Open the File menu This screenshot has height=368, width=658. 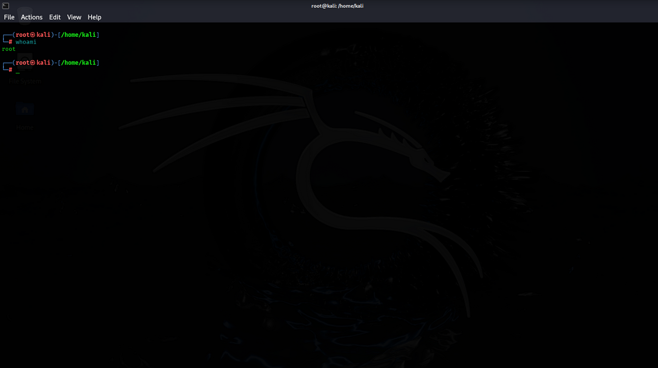[x=9, y=17]
